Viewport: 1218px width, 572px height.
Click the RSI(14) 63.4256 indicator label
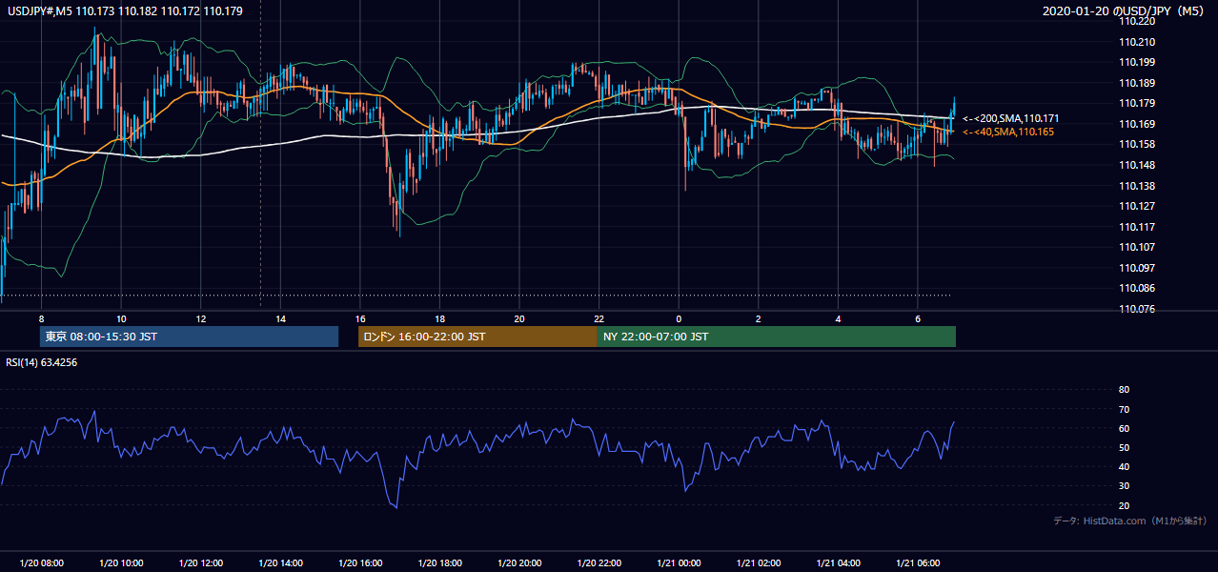click(42, 361)
